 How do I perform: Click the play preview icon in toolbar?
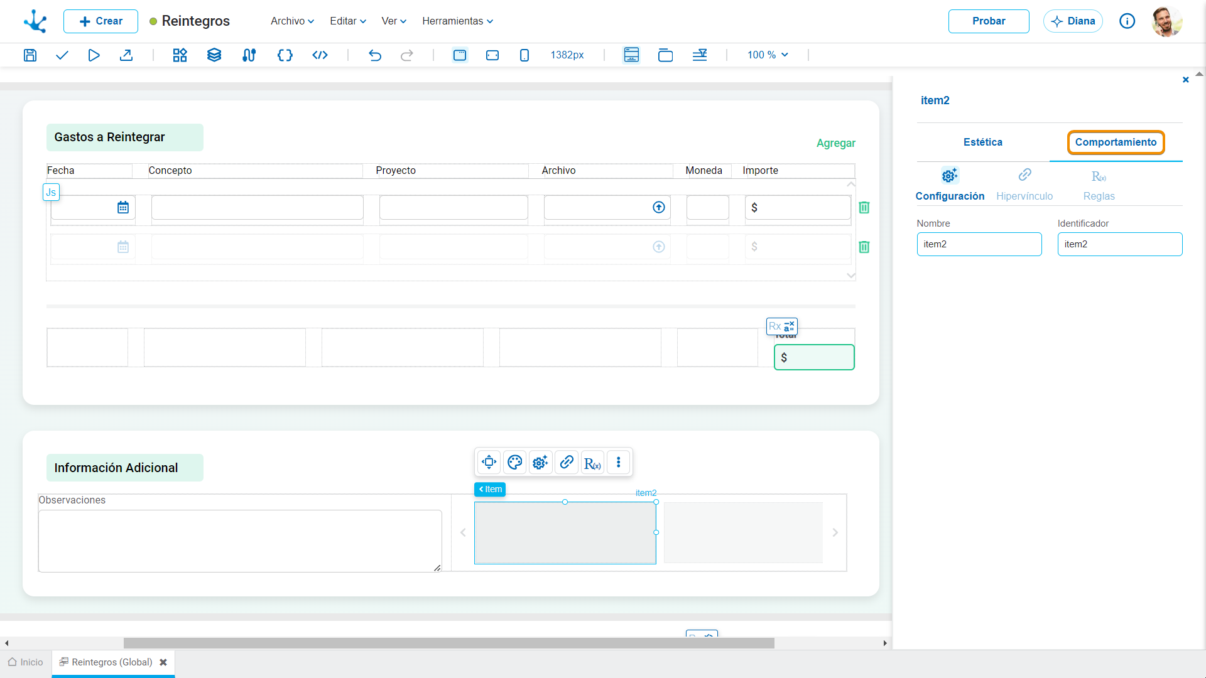(94, 55)
